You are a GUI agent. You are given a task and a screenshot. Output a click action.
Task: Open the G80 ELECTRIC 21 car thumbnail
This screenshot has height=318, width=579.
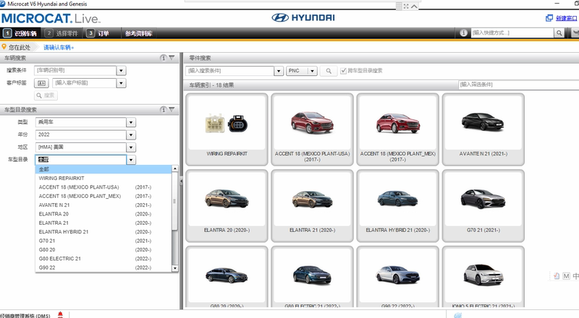[312, 277]
